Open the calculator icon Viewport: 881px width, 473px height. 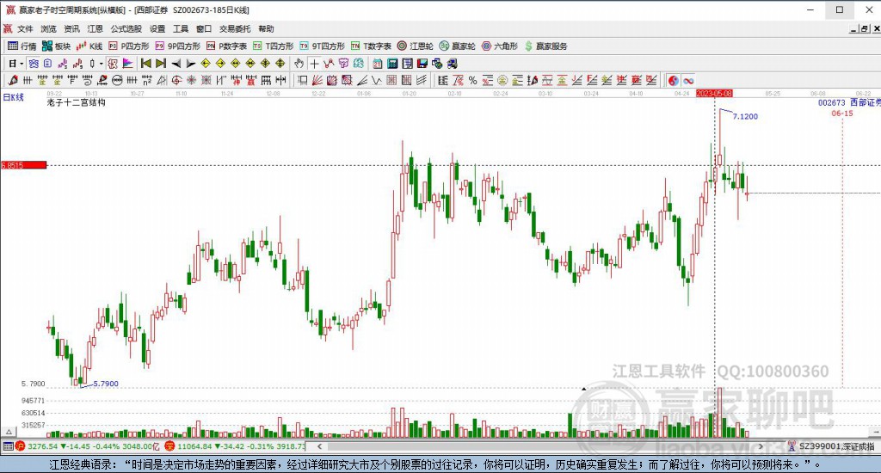click(x=392, y=64)
